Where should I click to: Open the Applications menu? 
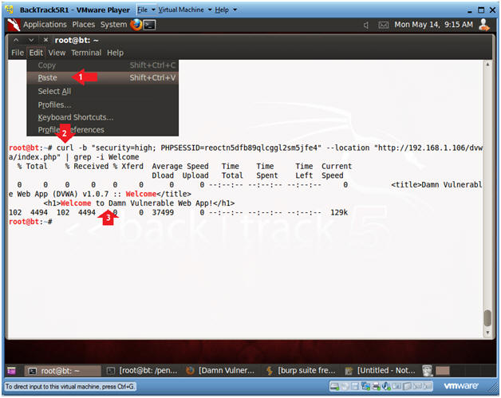(x=45, y=25)
